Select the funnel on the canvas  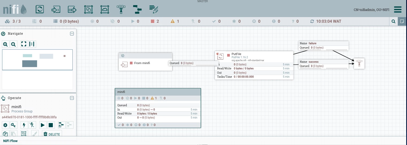coord(359,64)
